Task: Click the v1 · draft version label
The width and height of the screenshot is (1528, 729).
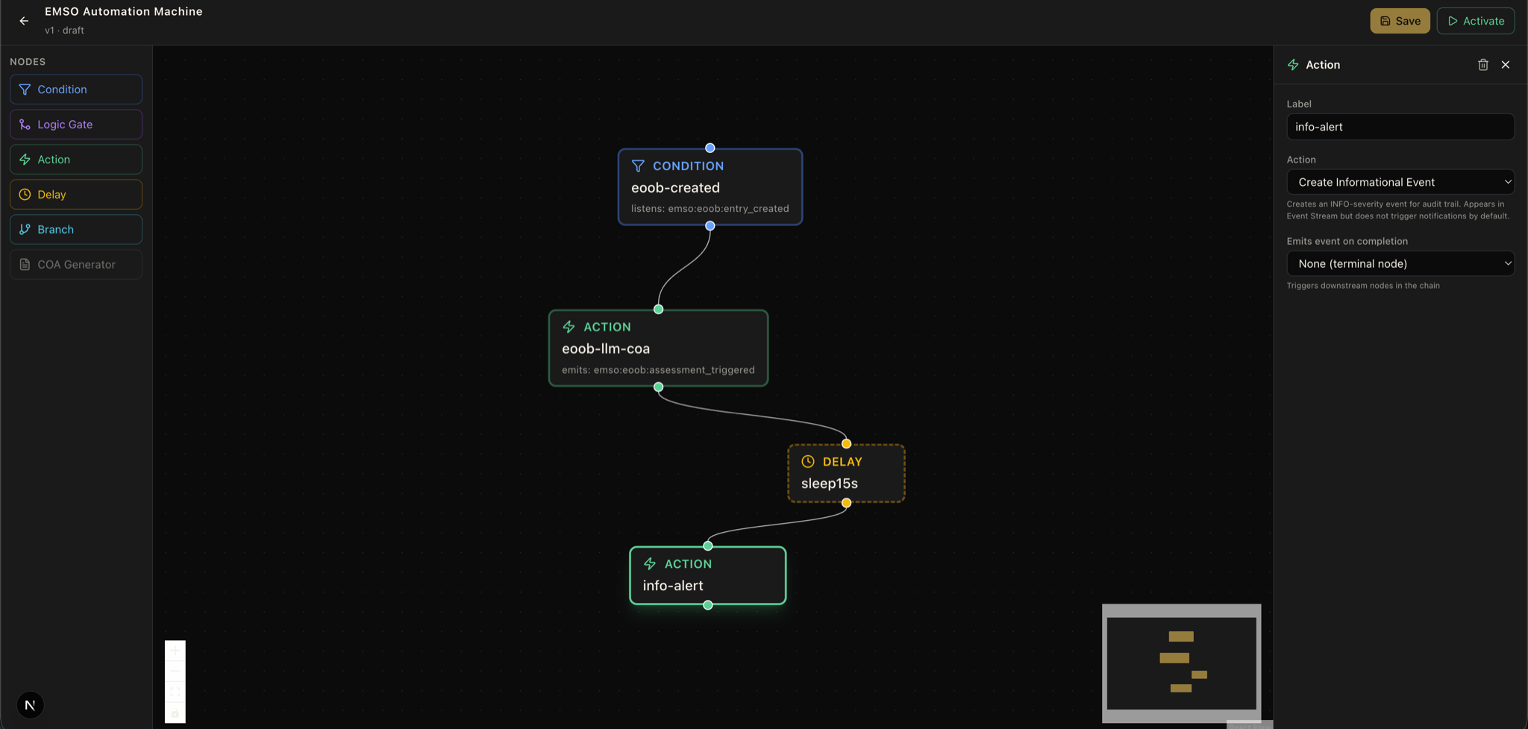Action: click(64, 31)
